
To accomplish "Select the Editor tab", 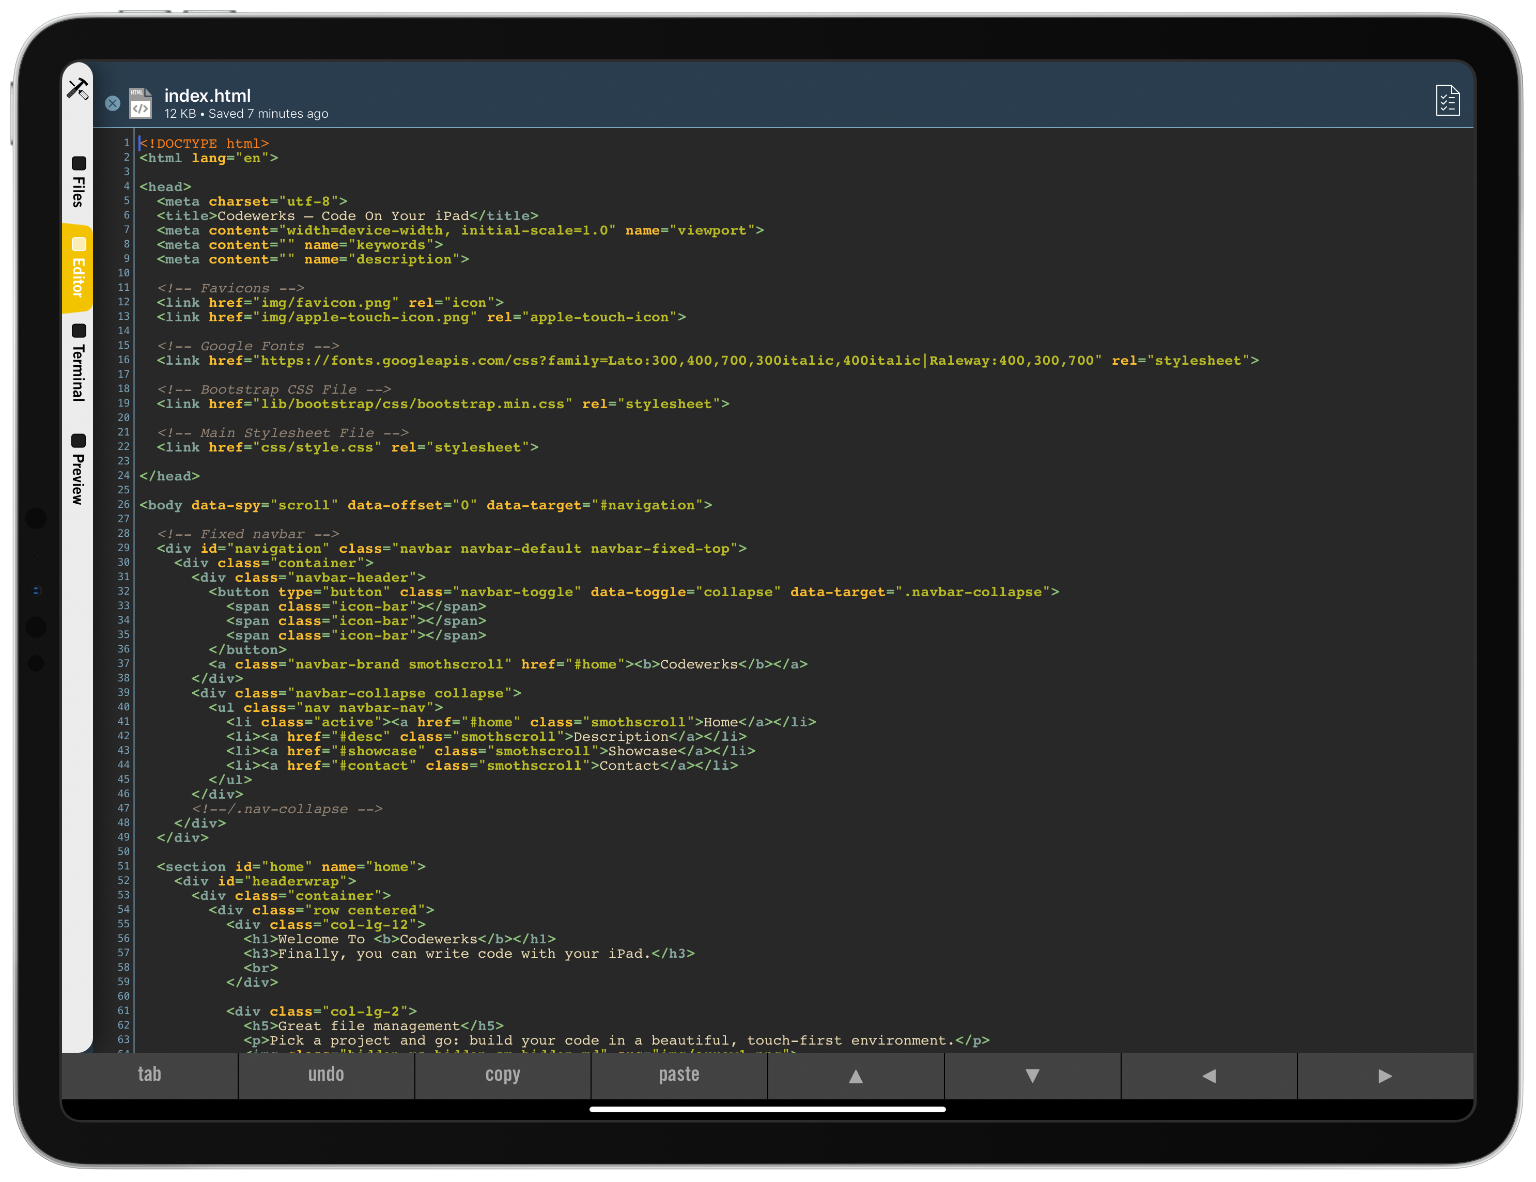I will (x=78, y=268).
